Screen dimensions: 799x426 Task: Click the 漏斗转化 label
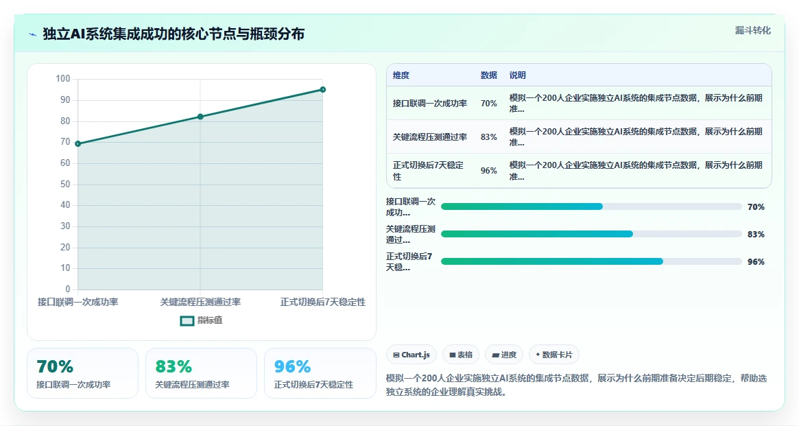pos(752,31)
